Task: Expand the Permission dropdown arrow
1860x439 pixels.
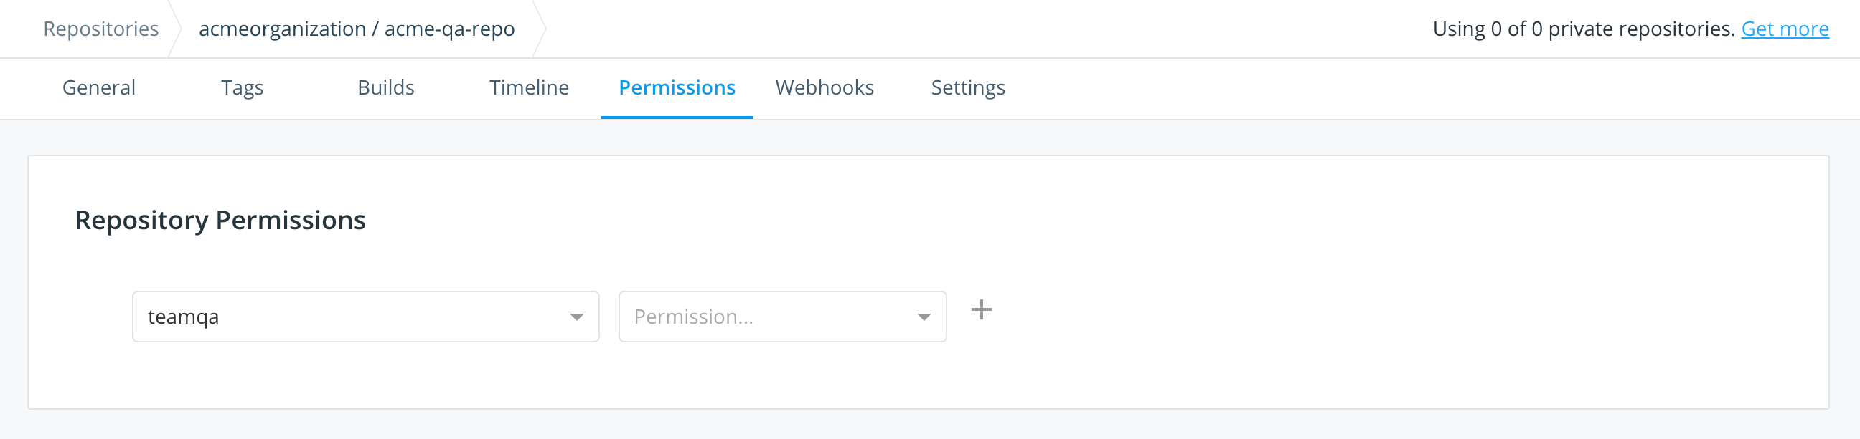Action: point(924,316)
